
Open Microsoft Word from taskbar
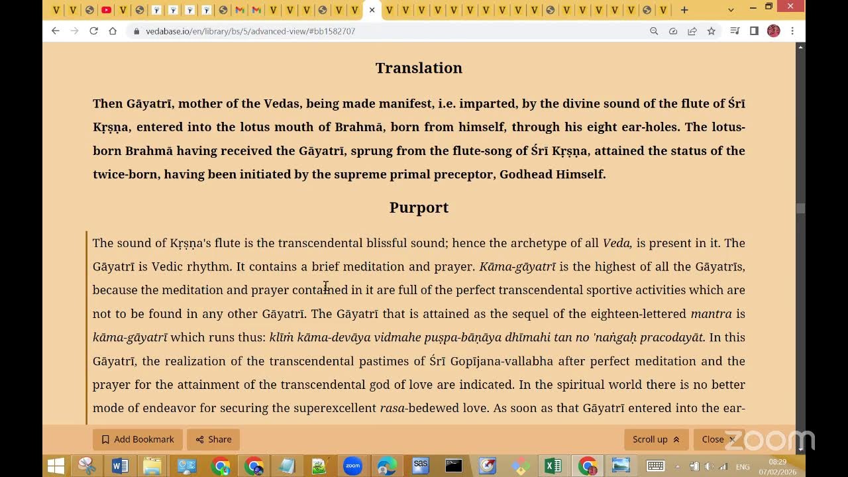pos(120,466)
